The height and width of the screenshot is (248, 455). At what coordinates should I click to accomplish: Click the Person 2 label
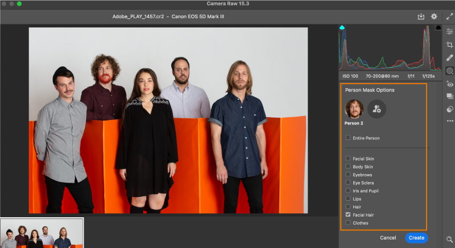click(x=354, y=123)
